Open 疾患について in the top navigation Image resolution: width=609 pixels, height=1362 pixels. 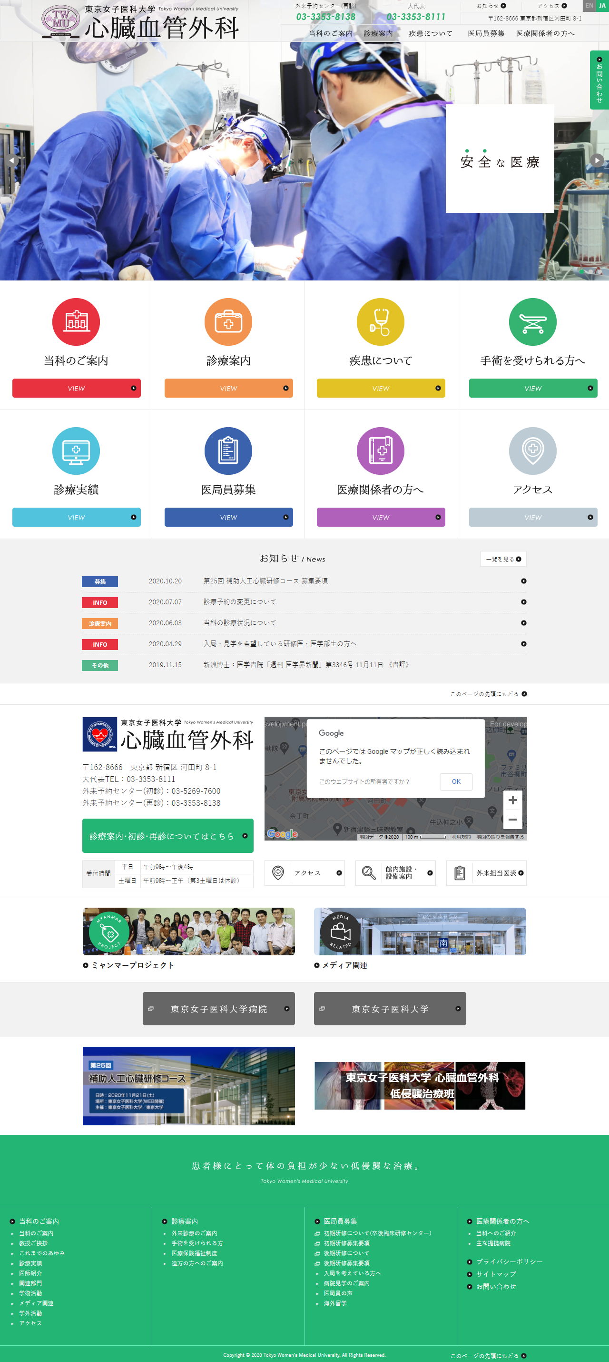click(x=431, y=33)
